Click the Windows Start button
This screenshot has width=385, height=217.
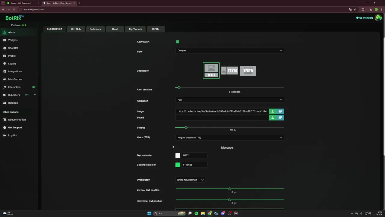[149, 213]
